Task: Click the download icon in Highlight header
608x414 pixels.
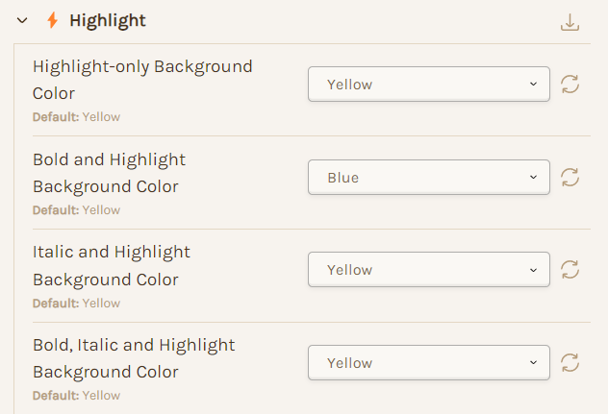Action: click(x=570, y=22)
